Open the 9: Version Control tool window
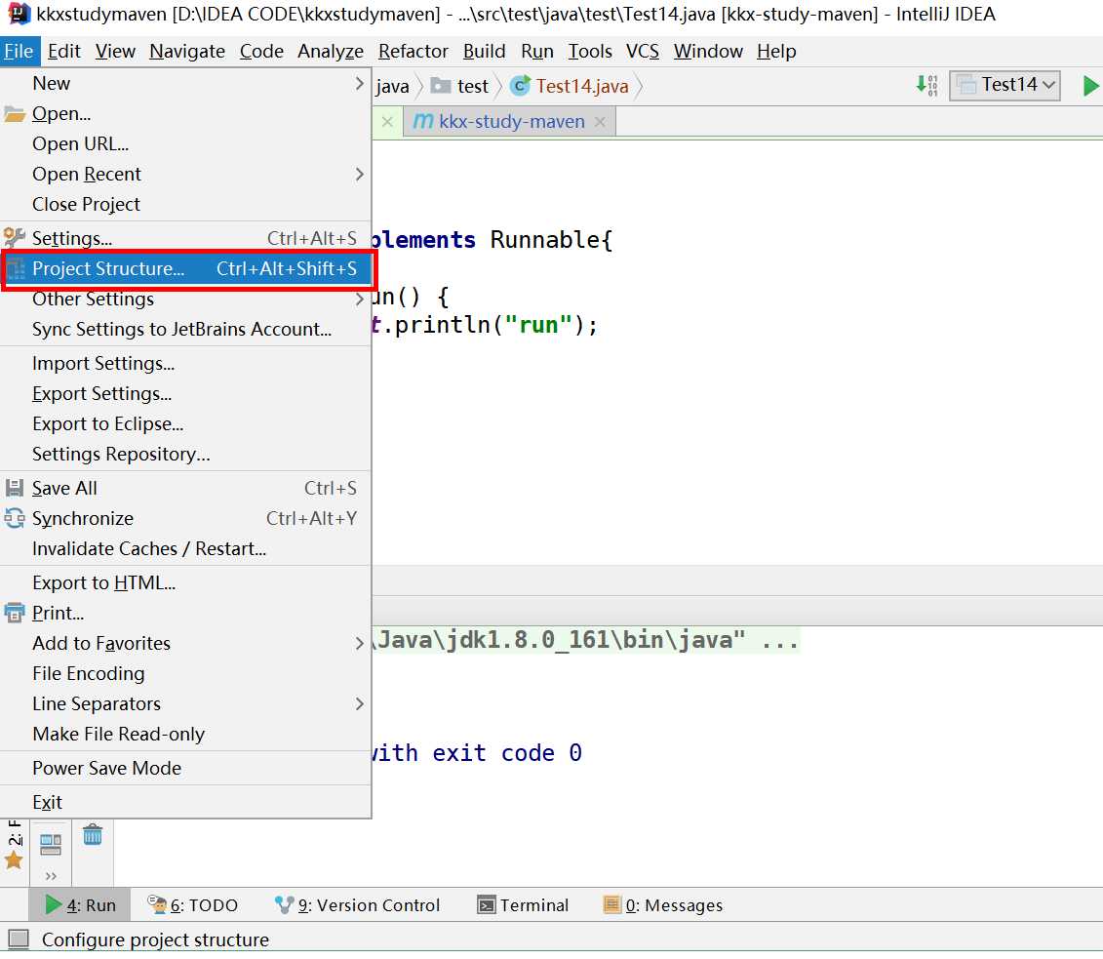Screen dimensions: 1103x959 click(x=357, y=904)
